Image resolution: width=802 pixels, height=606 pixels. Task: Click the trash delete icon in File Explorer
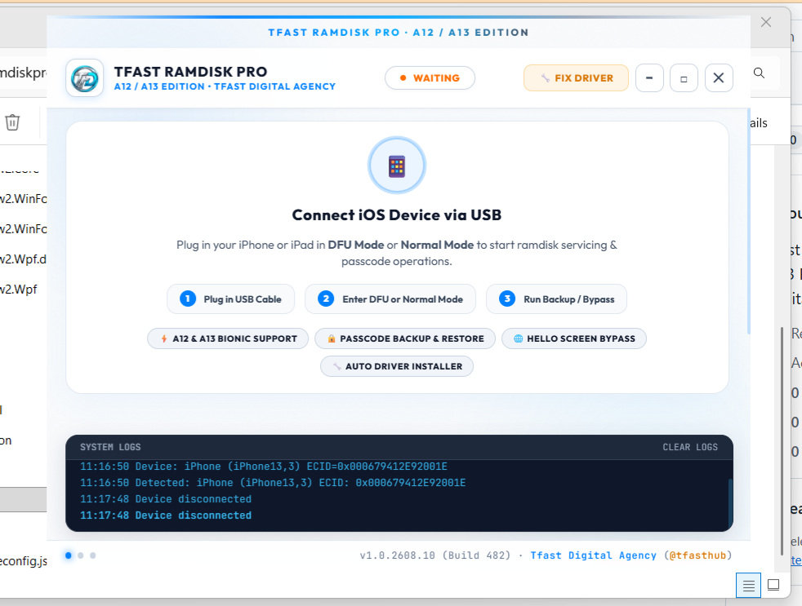tap(12, 122)
